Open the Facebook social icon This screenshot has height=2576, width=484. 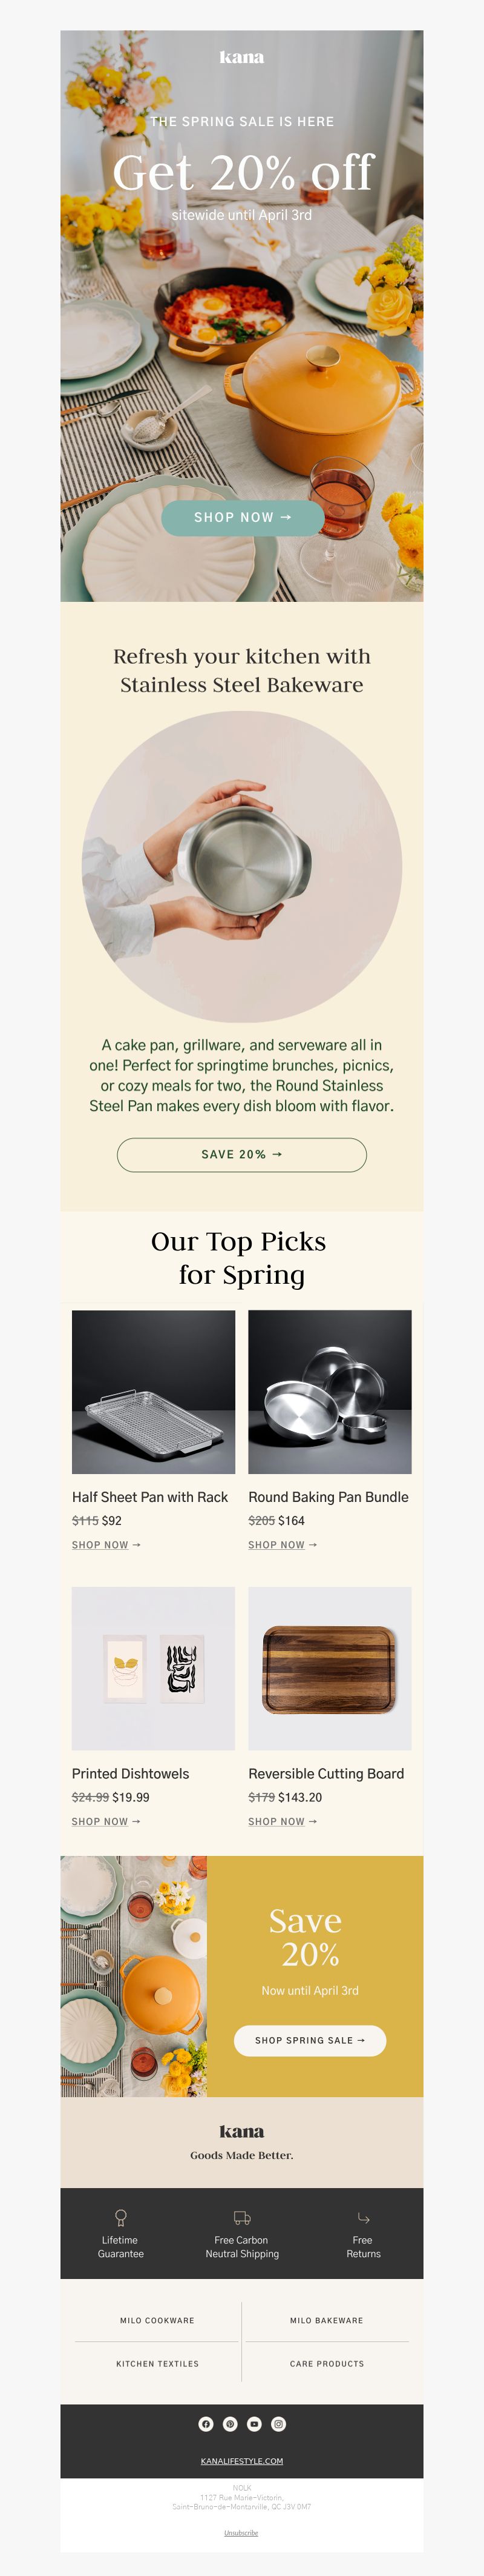[206, 2423]
